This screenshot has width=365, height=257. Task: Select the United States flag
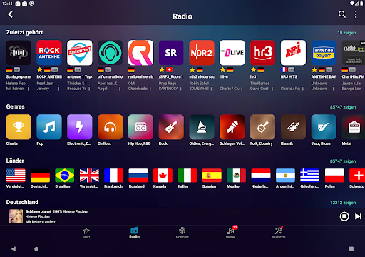tap(16, 176)
